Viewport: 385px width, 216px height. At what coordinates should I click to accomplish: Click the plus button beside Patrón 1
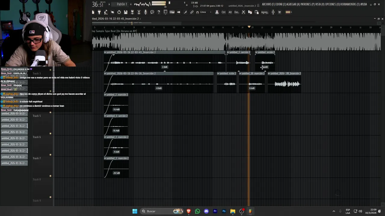130,4
